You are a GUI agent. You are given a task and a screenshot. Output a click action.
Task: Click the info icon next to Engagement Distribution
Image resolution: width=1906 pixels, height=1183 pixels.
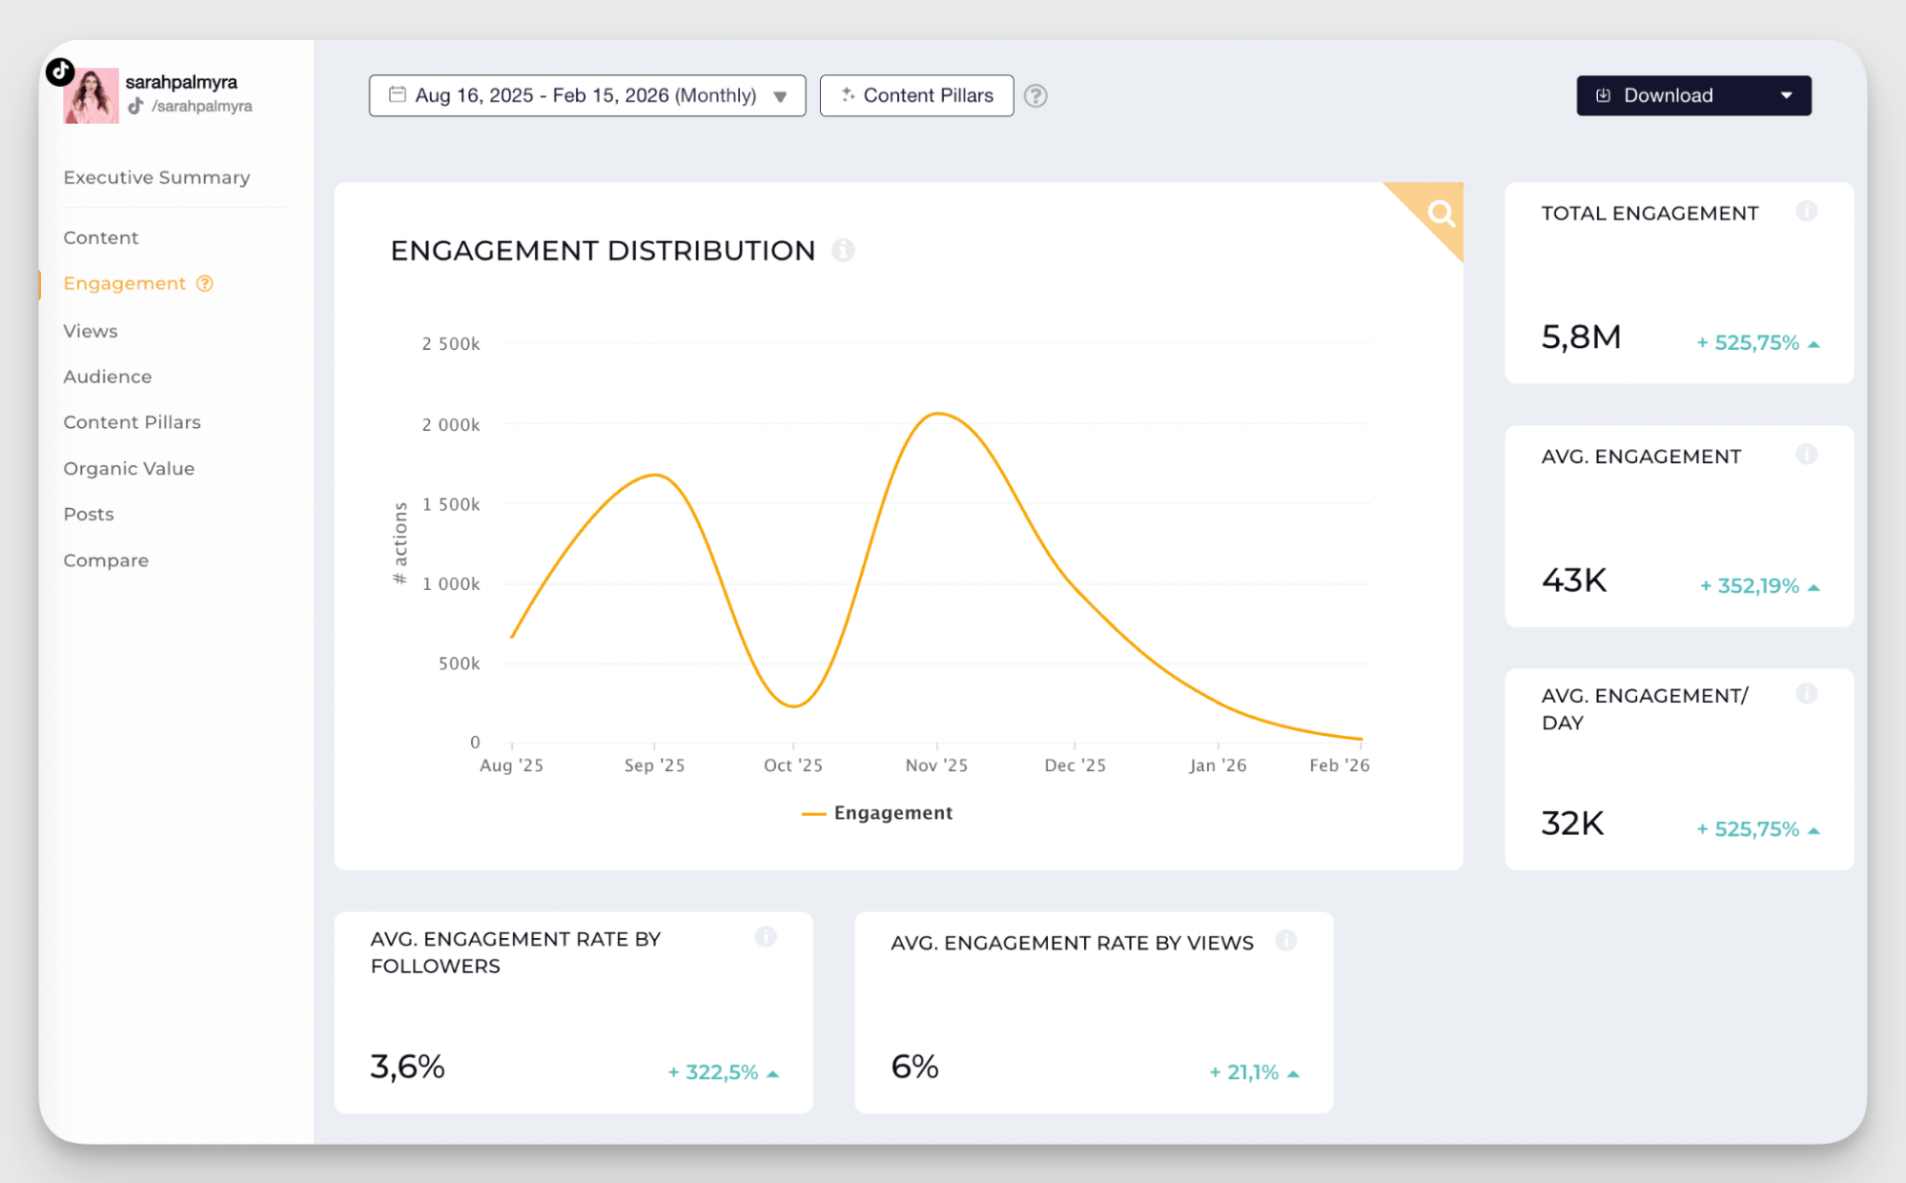coord(842,250)
